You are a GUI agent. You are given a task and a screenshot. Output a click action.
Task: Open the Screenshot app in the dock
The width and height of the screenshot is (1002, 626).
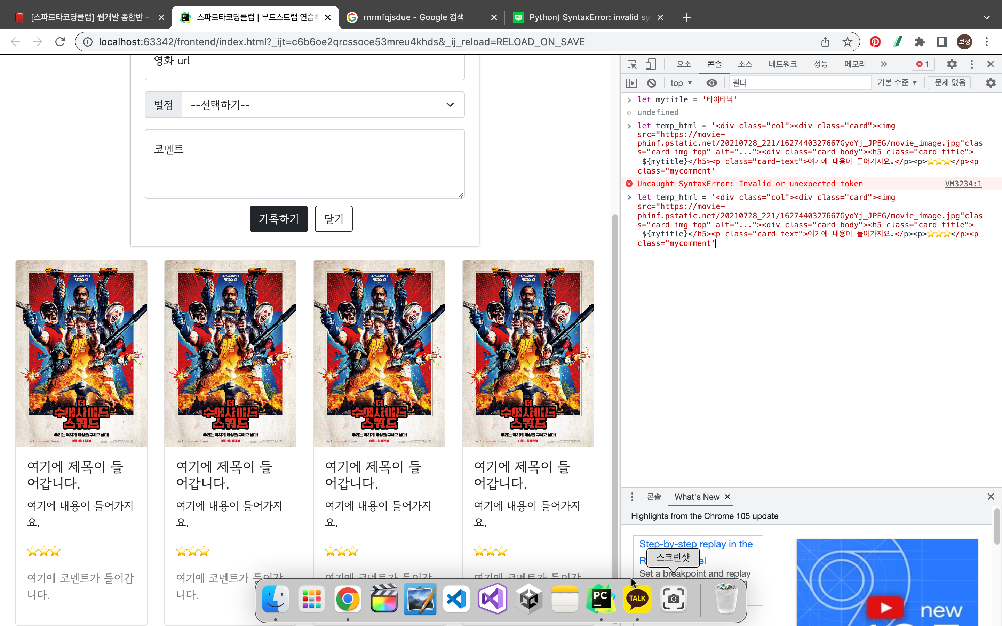point(673,599)
